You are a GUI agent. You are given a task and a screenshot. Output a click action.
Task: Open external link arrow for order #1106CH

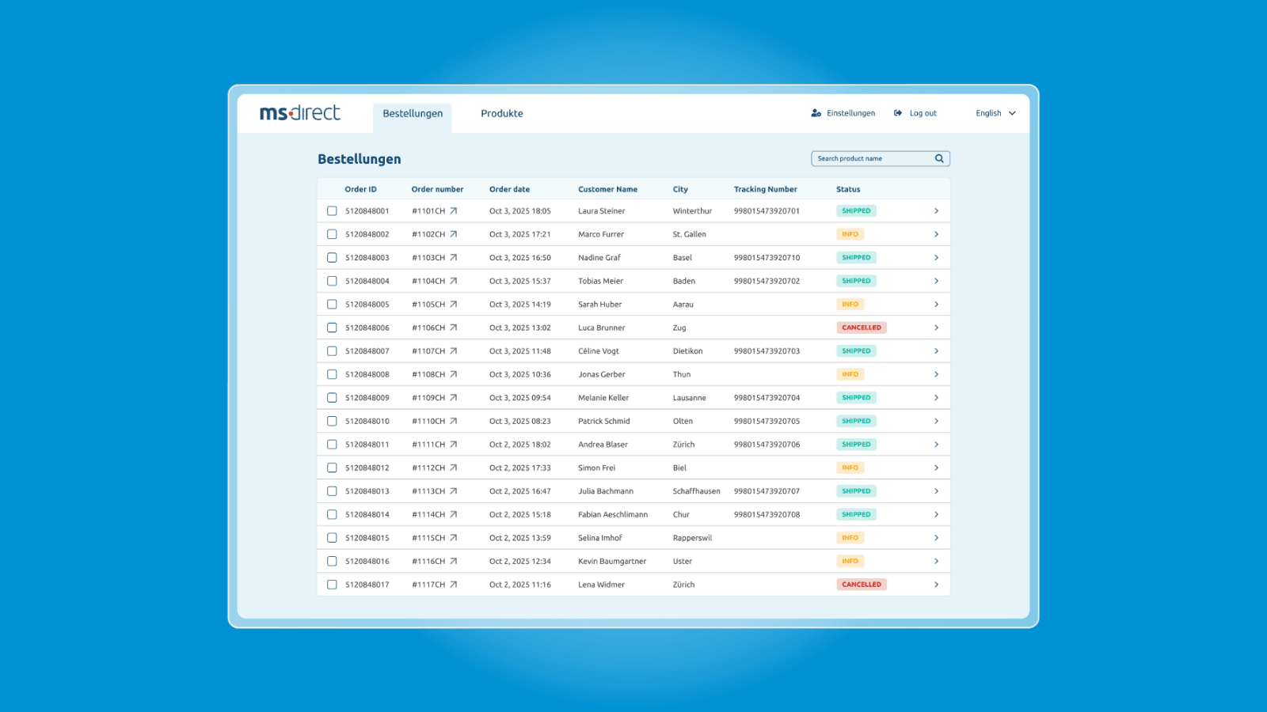(454, 328)
